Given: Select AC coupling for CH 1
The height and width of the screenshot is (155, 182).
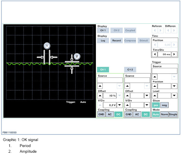Looking at the screenshot, I should [x=109, y=114].
